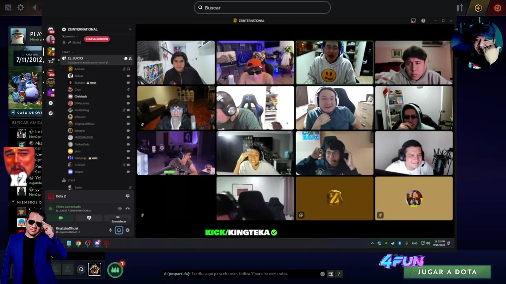Open party green button with notification
Screen dimensions: 506x284
pyautogui.click(x=115, y=270)
